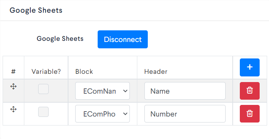This screenshot has height=139, width=269.
Task: Delete the Number header row with trash icon
Action: click(x=250, y=114)
